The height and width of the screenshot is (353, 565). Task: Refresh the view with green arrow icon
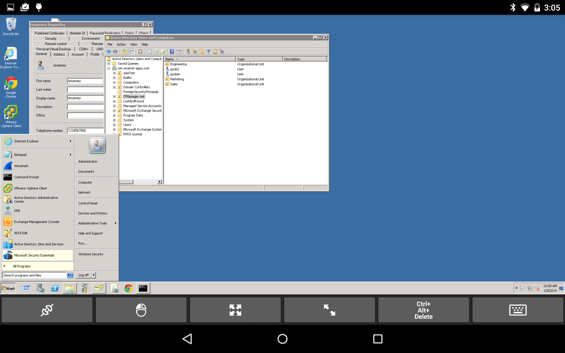[x=156, y=52]
